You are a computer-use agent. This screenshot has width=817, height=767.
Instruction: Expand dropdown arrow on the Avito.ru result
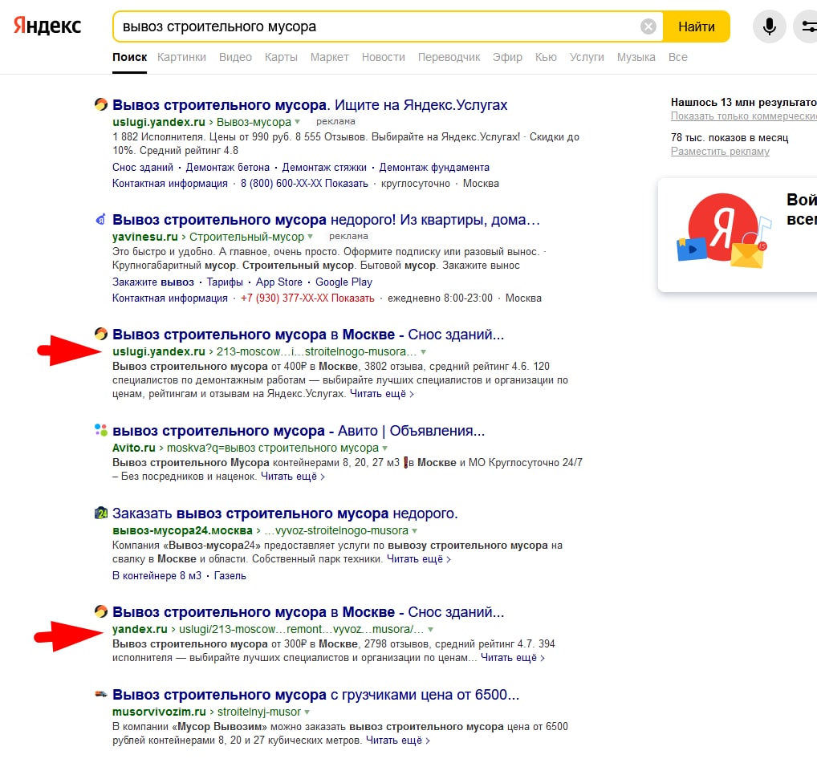coord(384,448)
